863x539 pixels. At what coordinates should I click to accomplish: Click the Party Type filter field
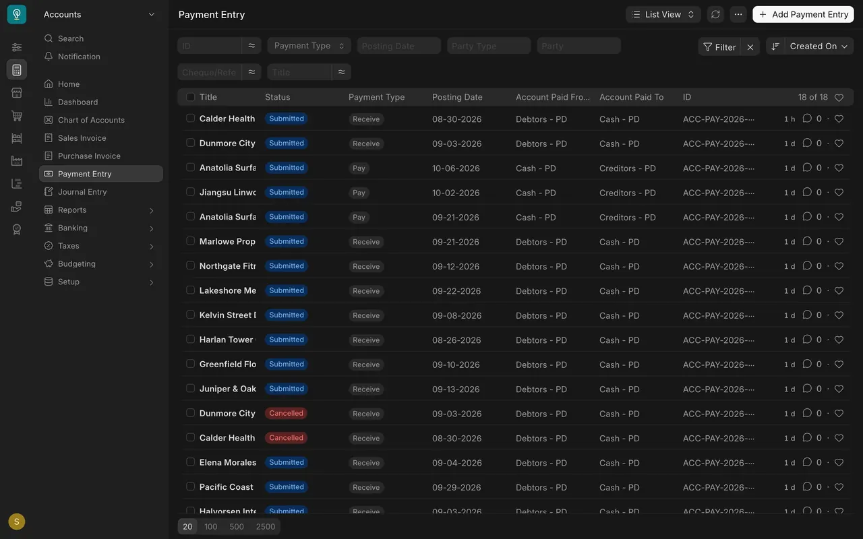click(x=489, y=46)
